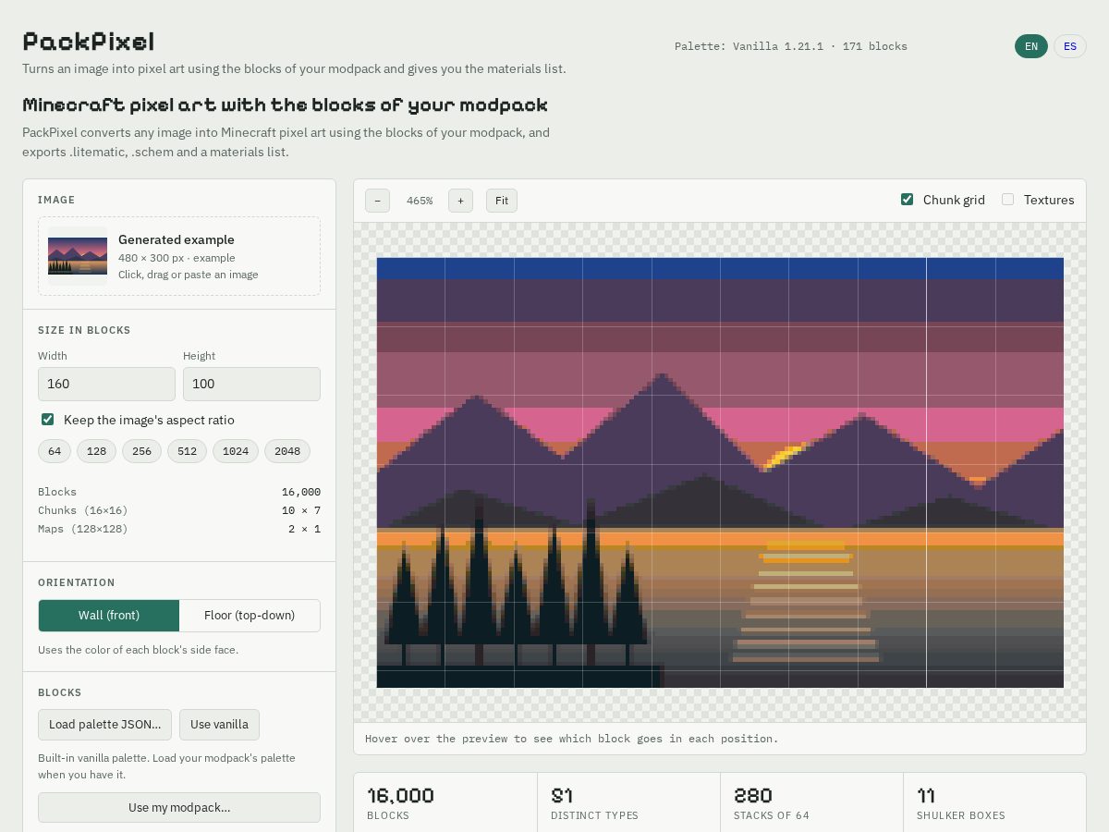Screen dimensions: 1109x832
Task: Enable the Textures checkbox
Action: pyautogui.click(x=1007, y=200)
